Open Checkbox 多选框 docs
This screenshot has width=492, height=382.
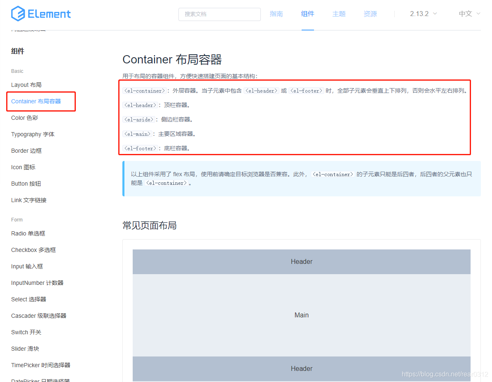(x=33, y=250)
